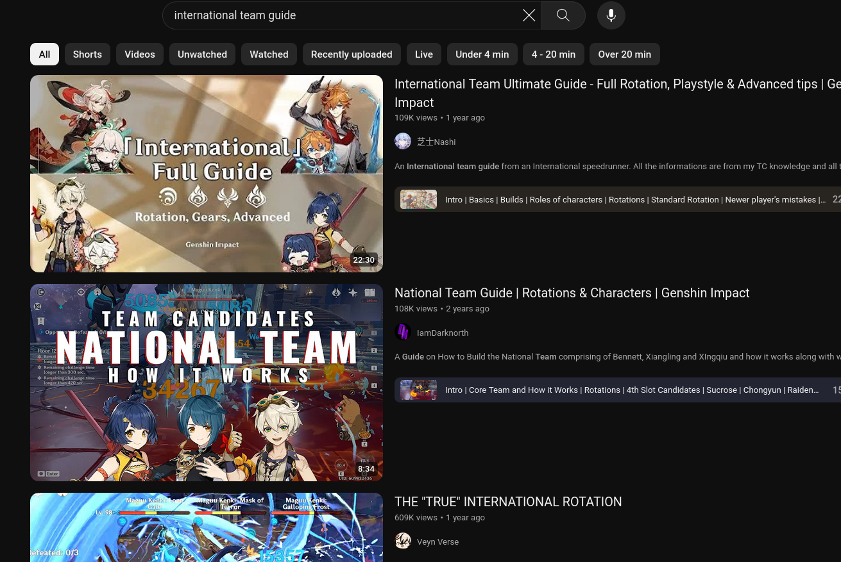Go to the 芝士Nashi channel name
This screenshot has height=562, width=841.
[x=436, y=142]
